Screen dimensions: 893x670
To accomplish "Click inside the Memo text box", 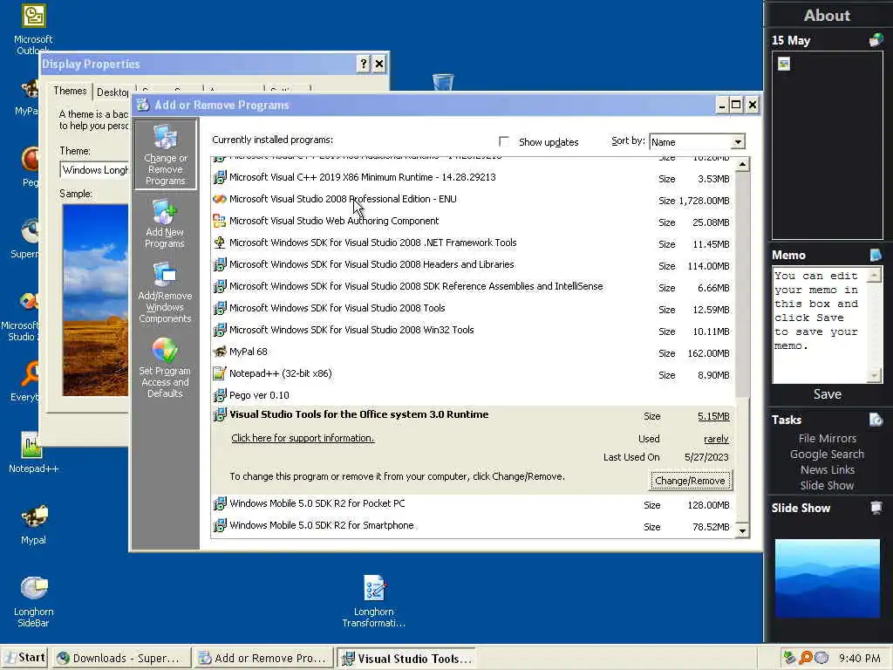I will point(820,325).
